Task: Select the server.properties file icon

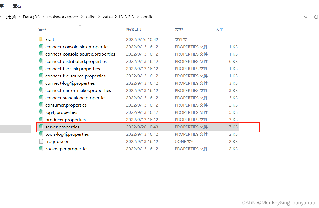Action: click(x=41, y=127)
